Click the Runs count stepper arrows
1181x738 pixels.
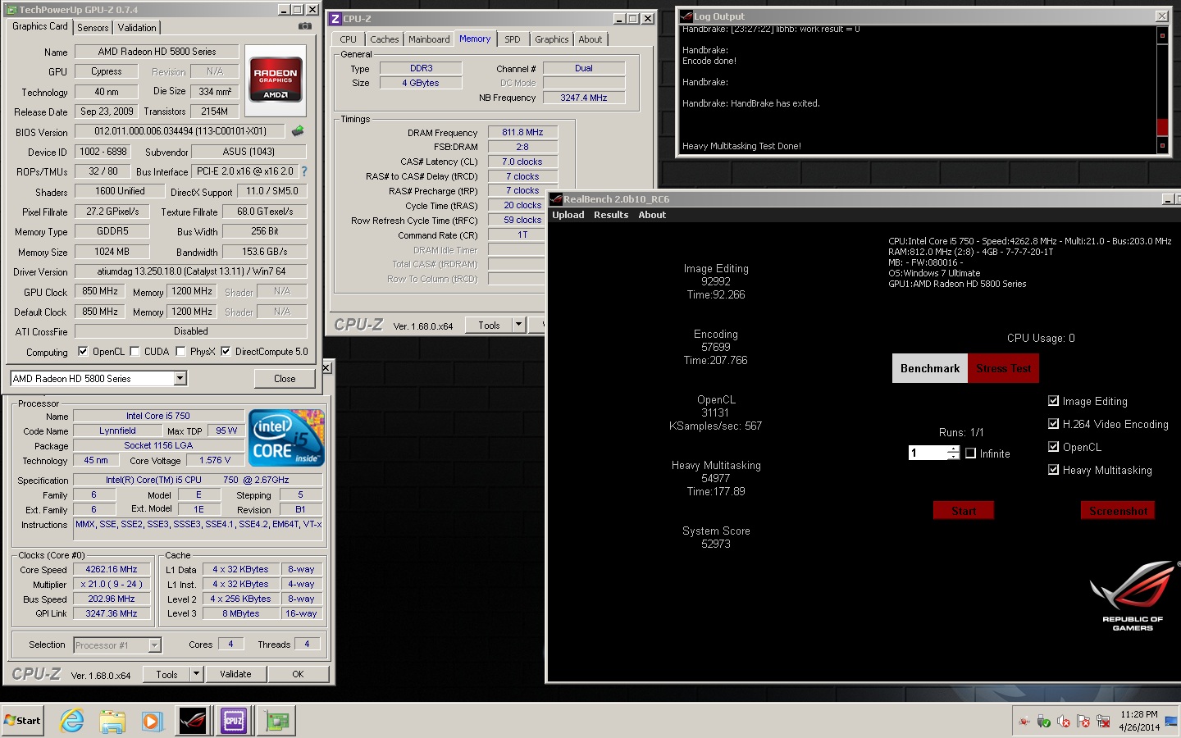953,453
